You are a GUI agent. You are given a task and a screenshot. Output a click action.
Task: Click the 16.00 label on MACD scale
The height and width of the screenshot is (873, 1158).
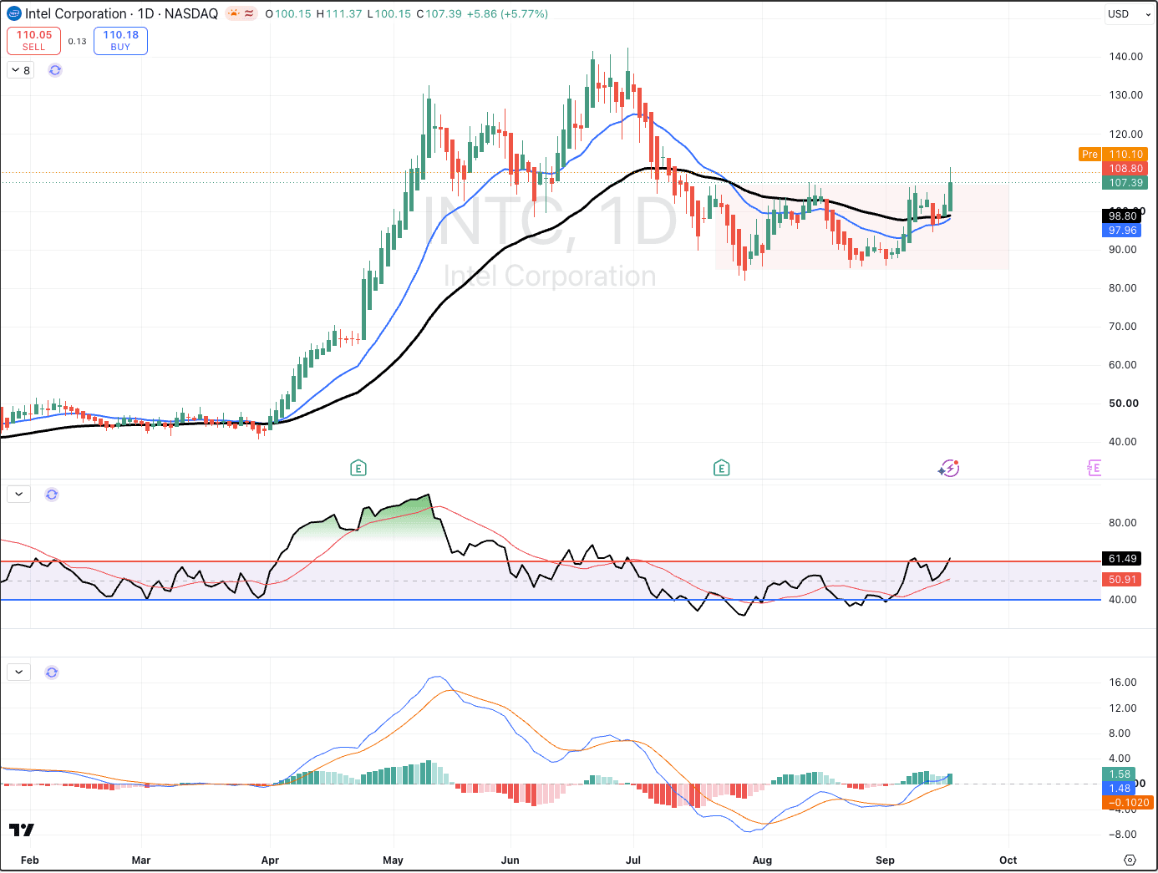[x=1123, y=683]
